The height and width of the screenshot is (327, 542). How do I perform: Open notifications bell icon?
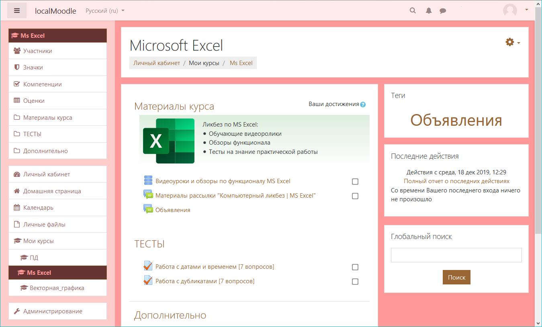tap(429, 11)
